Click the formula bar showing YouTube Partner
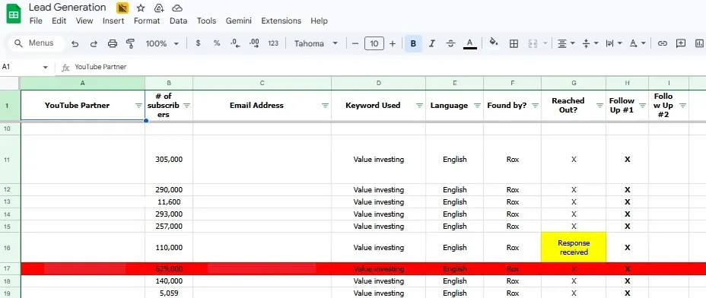 pyautogui.click(x=387, y=67)
